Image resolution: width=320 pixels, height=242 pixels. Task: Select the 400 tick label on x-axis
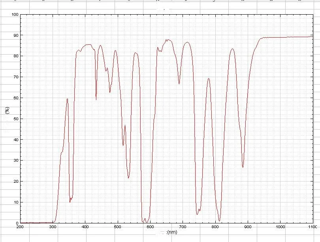[x=85, y=227]
